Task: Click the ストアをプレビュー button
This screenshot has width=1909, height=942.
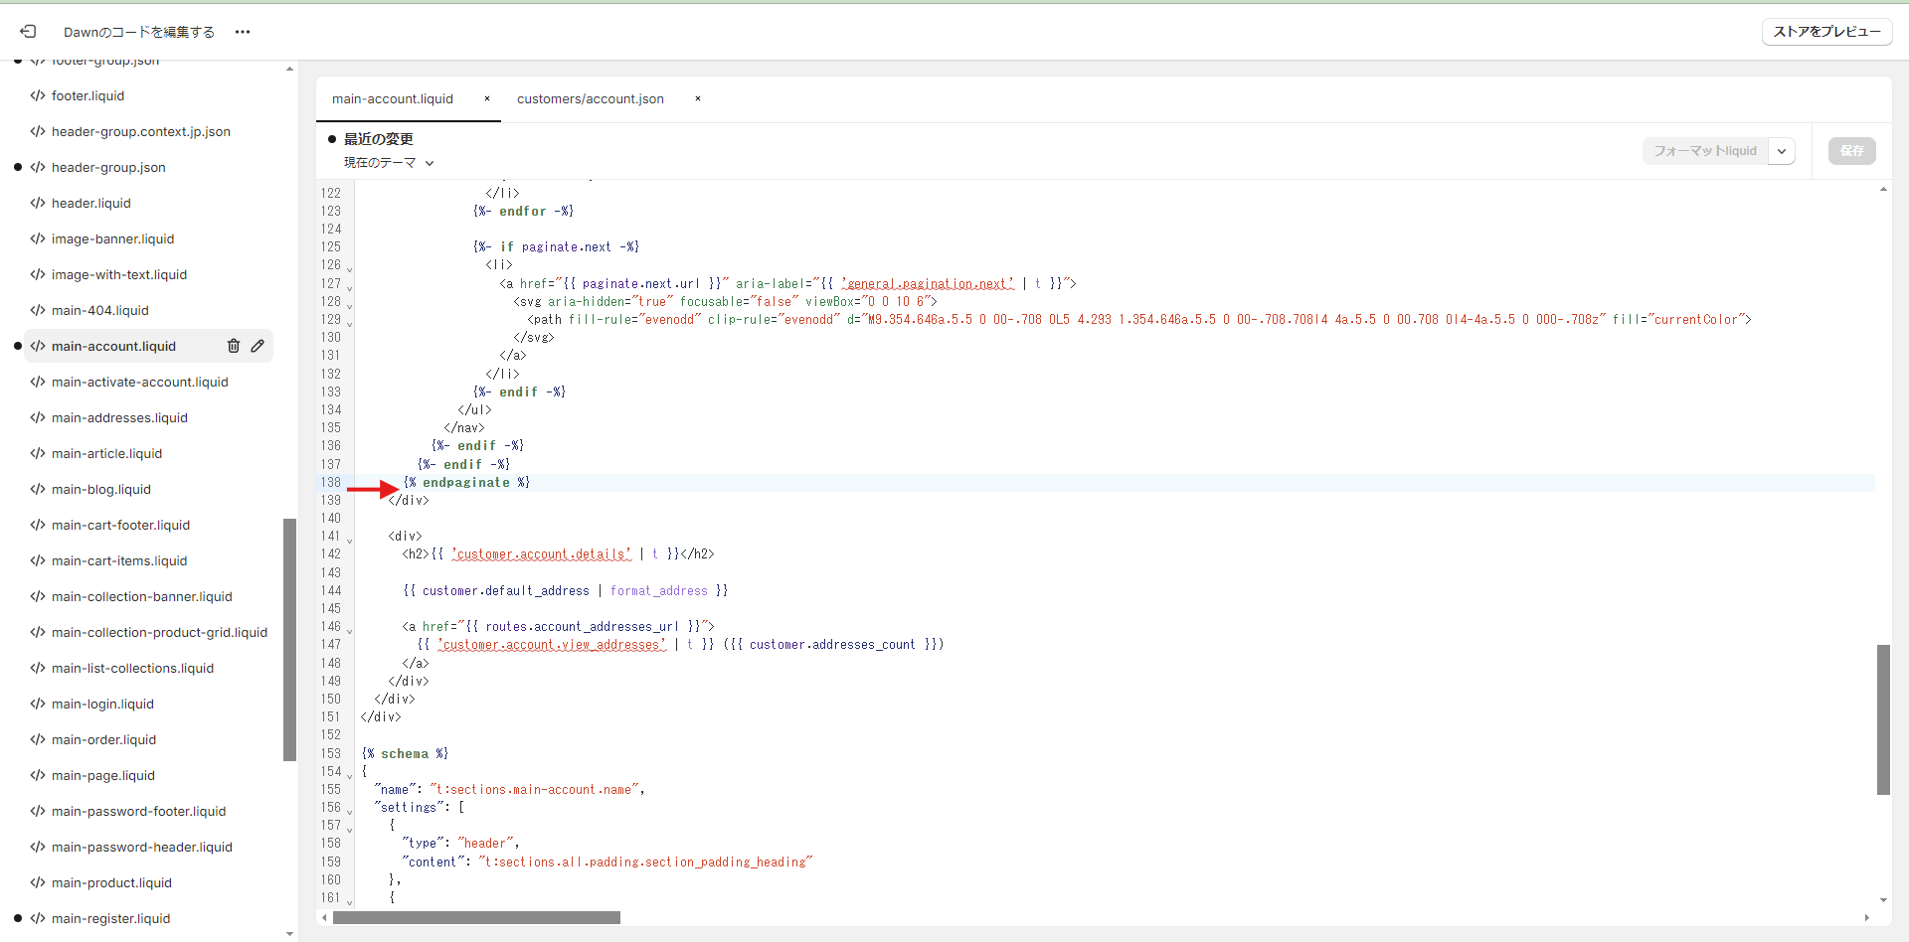Action: (1826, 32)
